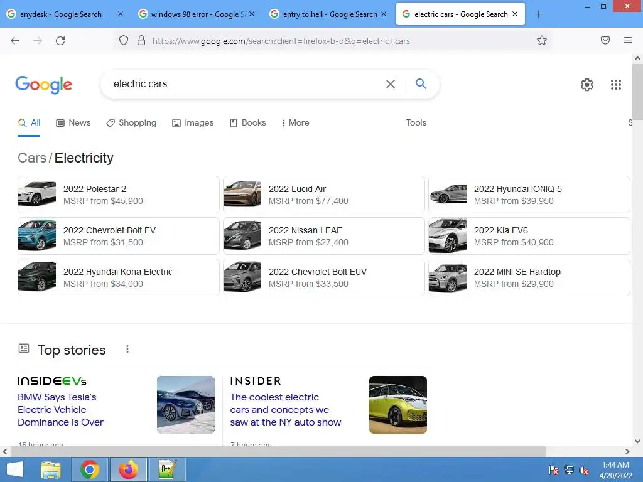Open Chrome from the taskbar
This screenshot has width=643, height=482.
pos(90,469)
